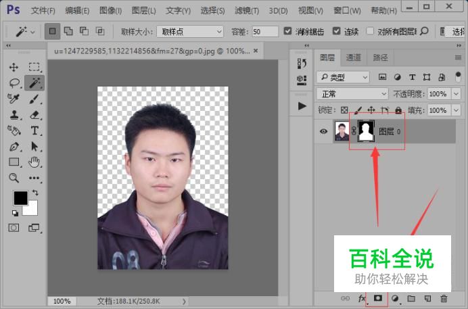Open the 取样大小 sample size dropdown
Screen dimensions: 468x309
coord(190,31)
